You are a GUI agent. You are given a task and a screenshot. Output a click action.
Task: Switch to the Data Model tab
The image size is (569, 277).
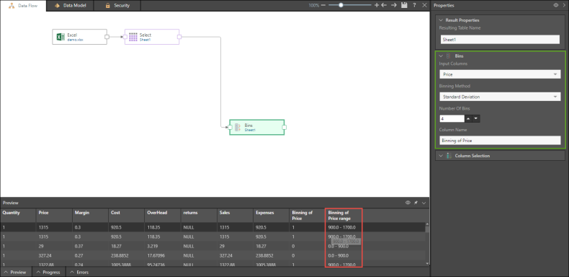(70, 6)
